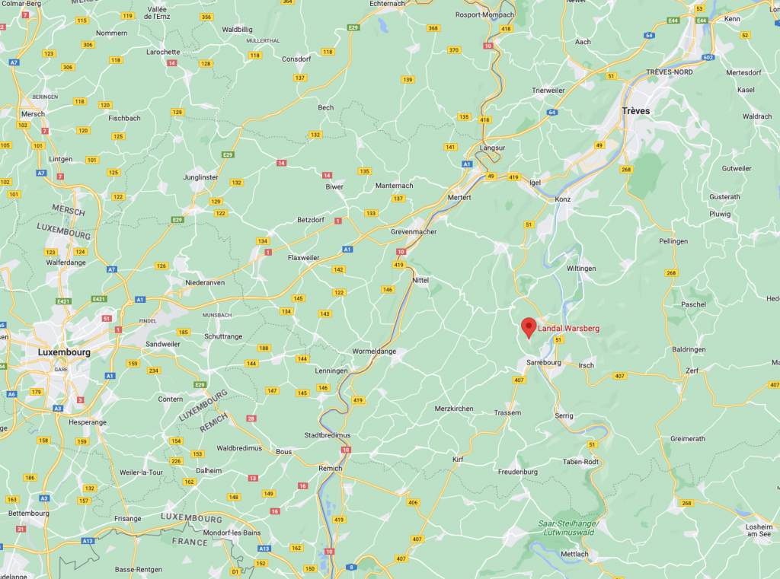Click the Luxembourg city label

(64, 352)
